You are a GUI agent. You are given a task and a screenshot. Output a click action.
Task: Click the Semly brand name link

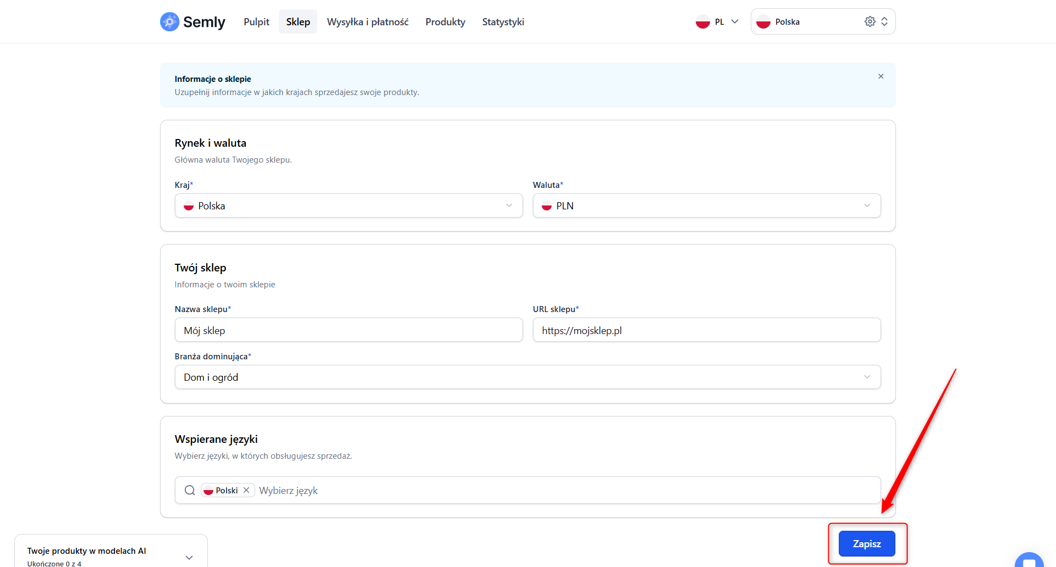(x=204, y=22)
